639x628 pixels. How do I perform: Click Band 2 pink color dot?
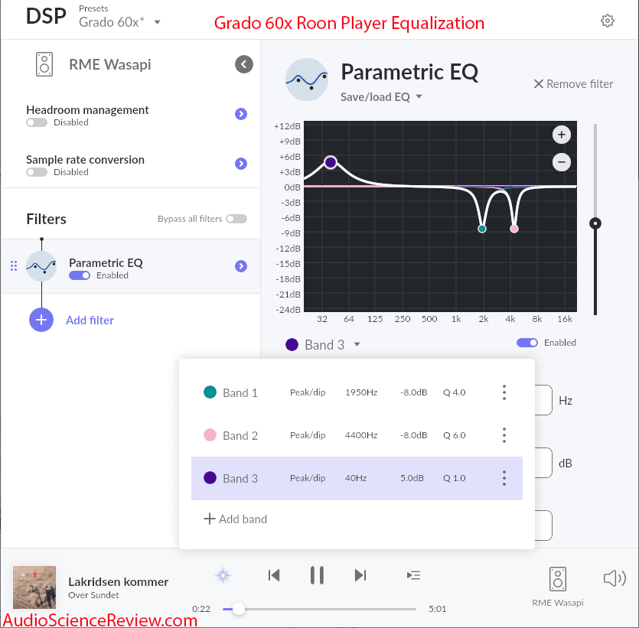(210, 435)
